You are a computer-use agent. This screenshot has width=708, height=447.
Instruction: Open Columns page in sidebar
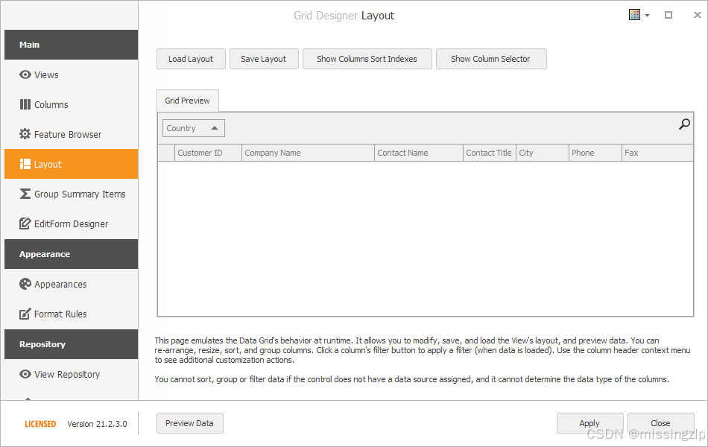click(72, 104)
